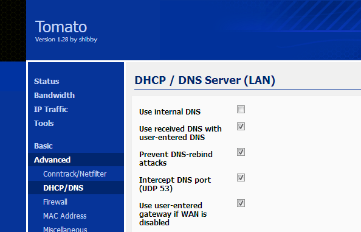Click the Use internal DNS label text
Image resolution: width=361 pixels, height=232 pixels.
pos(170,112)
